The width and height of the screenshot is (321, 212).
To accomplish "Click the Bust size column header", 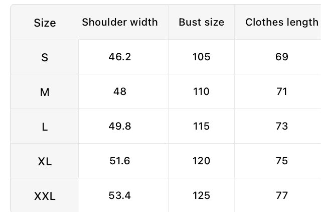I will click(x=201, y=22).
